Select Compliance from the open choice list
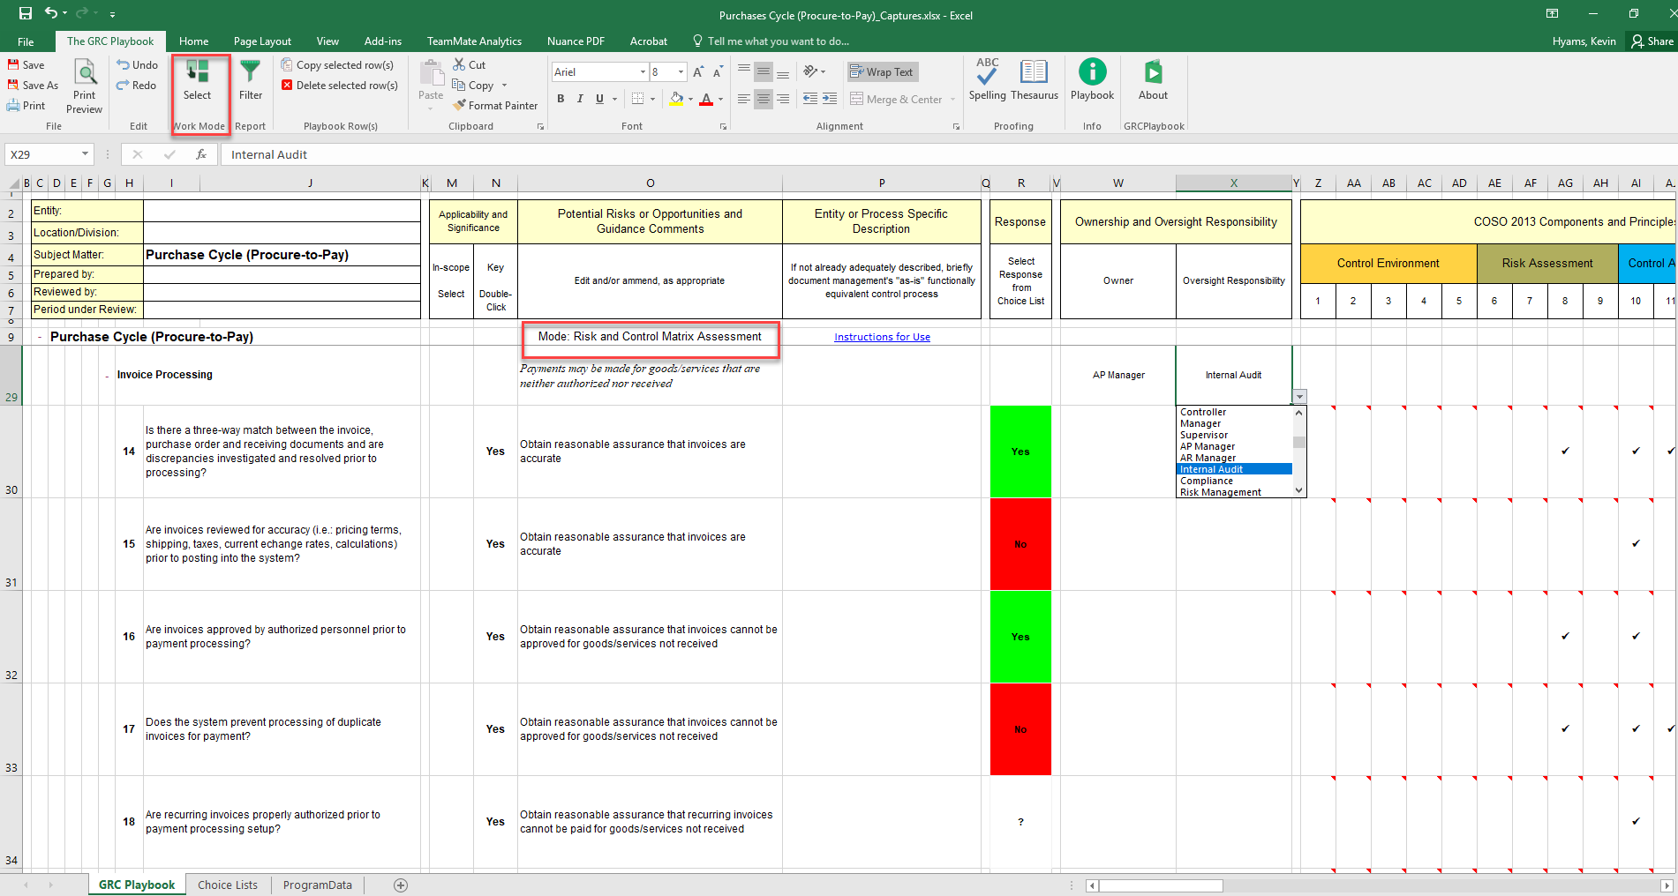Image resolution: width=1678 pixels, height=896 pixels. click(1207, 480)
